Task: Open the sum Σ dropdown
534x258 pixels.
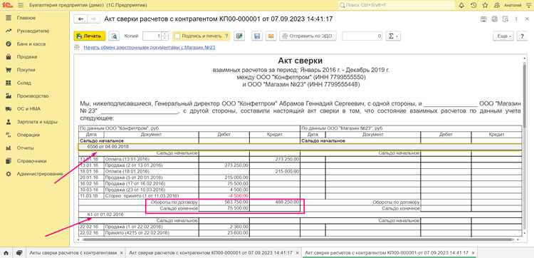Action: [x=393, y=36]
